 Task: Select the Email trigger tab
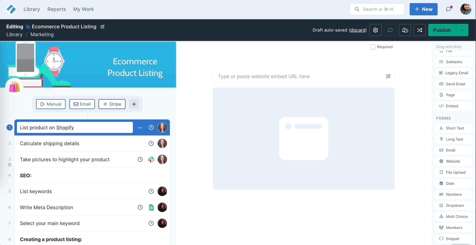pyautogui.click(x=82, y=104)
